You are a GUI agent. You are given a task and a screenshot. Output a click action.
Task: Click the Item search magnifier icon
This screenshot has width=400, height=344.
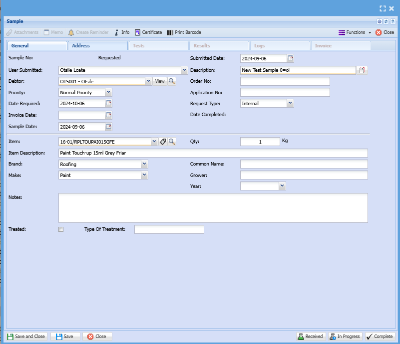click(x=172, y=142)
